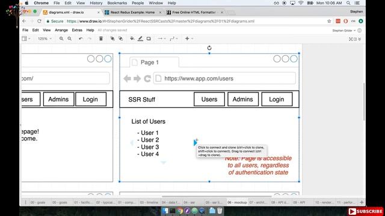Click the zoom out magnifier icon
The height and width of the screenshot is (216, 385).
[70, 38]
